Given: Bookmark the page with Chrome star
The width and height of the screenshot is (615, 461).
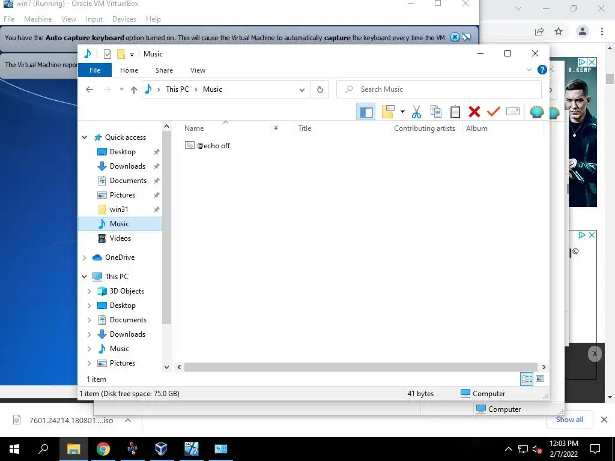Looking at the screenshot, I should 559,31.
